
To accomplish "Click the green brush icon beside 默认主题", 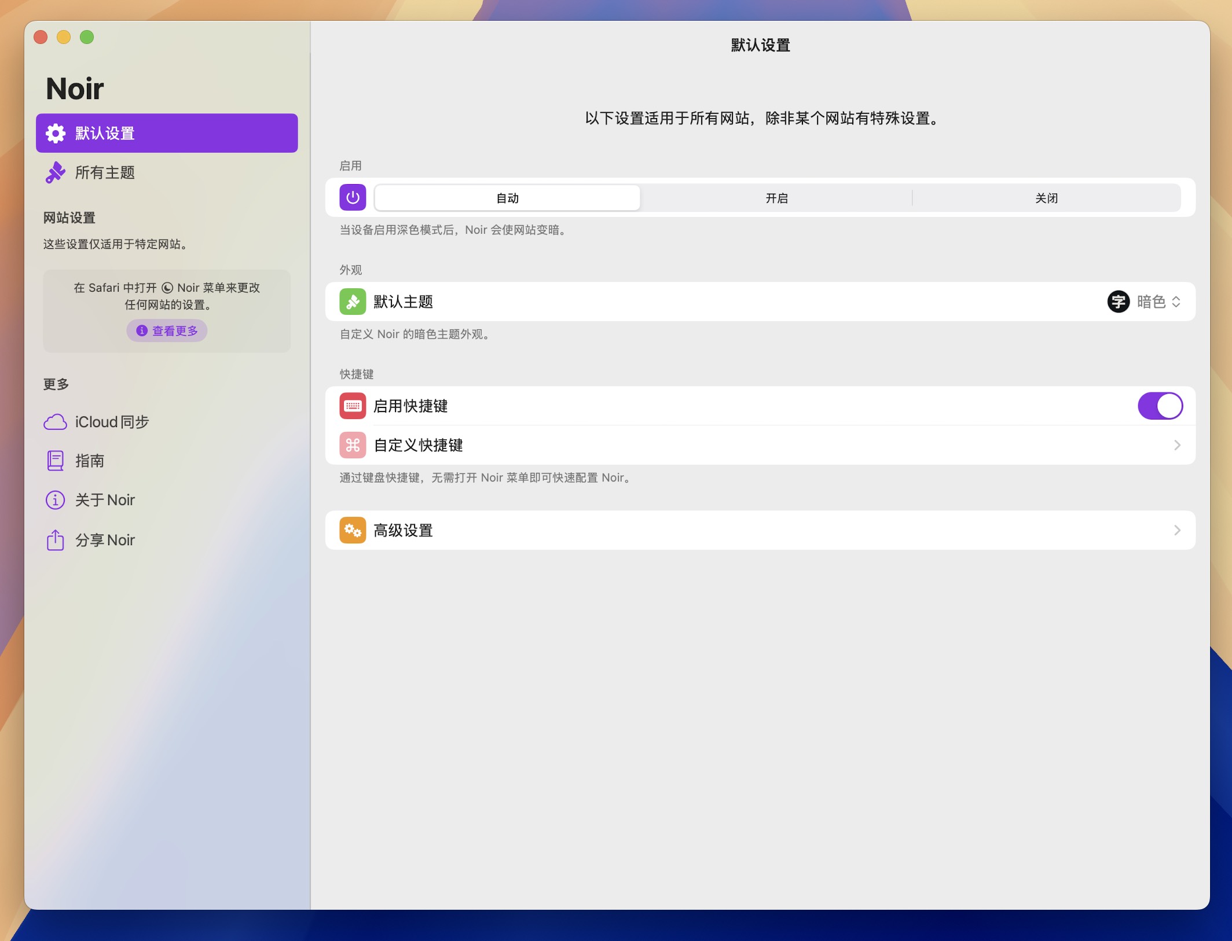I will coord(352,302).
